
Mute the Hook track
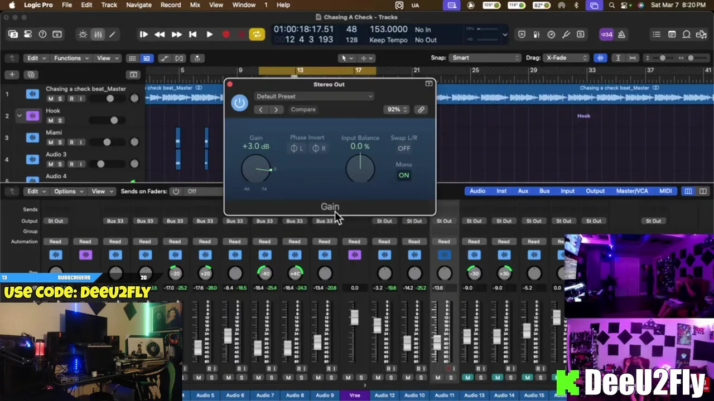pyautogui.click(x=50, y=120)
